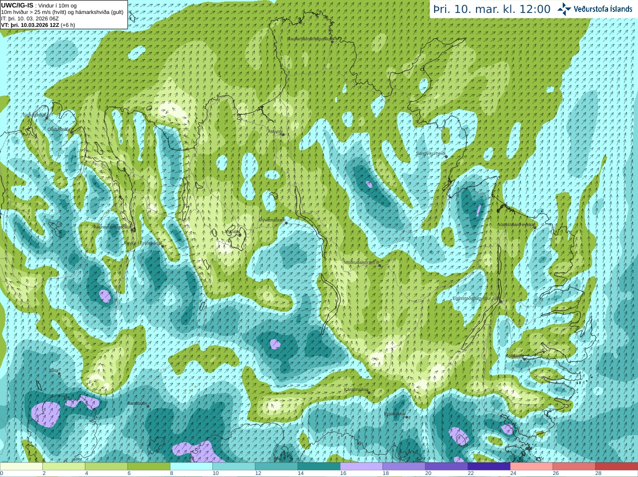Click the Raufarhafnarflugvöllur station marker

tap(332, 41)
